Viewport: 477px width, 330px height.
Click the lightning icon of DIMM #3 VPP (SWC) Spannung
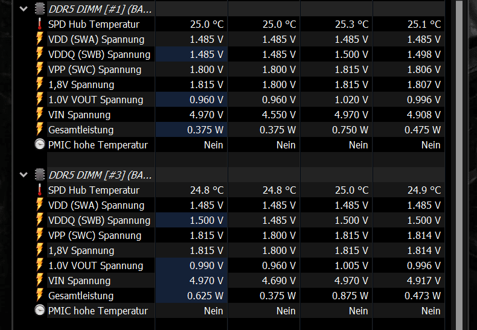39,235
